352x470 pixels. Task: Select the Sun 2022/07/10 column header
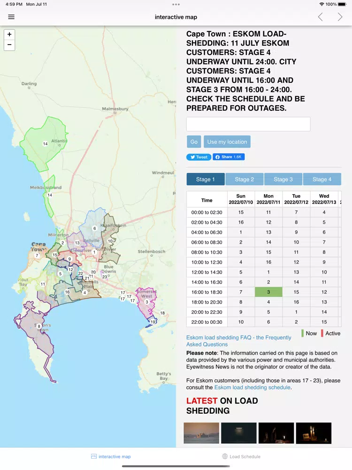241,199
